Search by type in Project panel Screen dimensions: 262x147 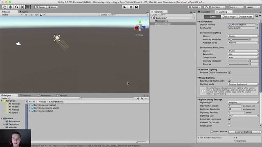(x=138, y=98)
